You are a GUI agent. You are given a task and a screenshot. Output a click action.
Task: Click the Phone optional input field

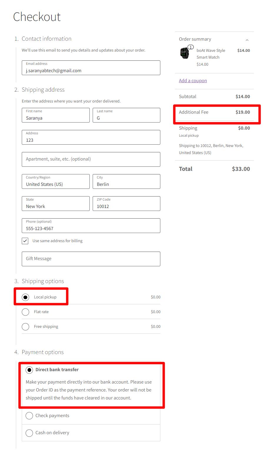pyautogui.click(x=91, y=226)
